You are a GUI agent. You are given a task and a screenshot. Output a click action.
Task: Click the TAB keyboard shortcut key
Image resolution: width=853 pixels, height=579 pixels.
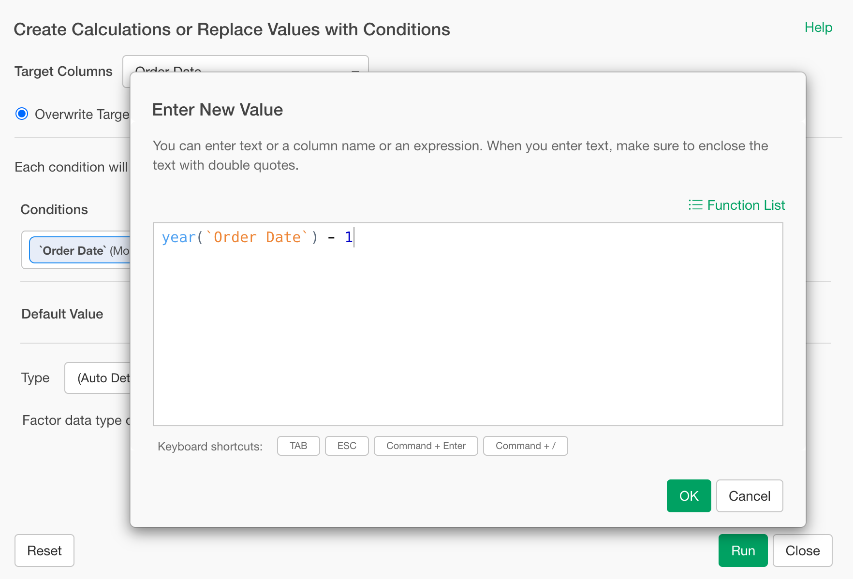pos(298,446)
